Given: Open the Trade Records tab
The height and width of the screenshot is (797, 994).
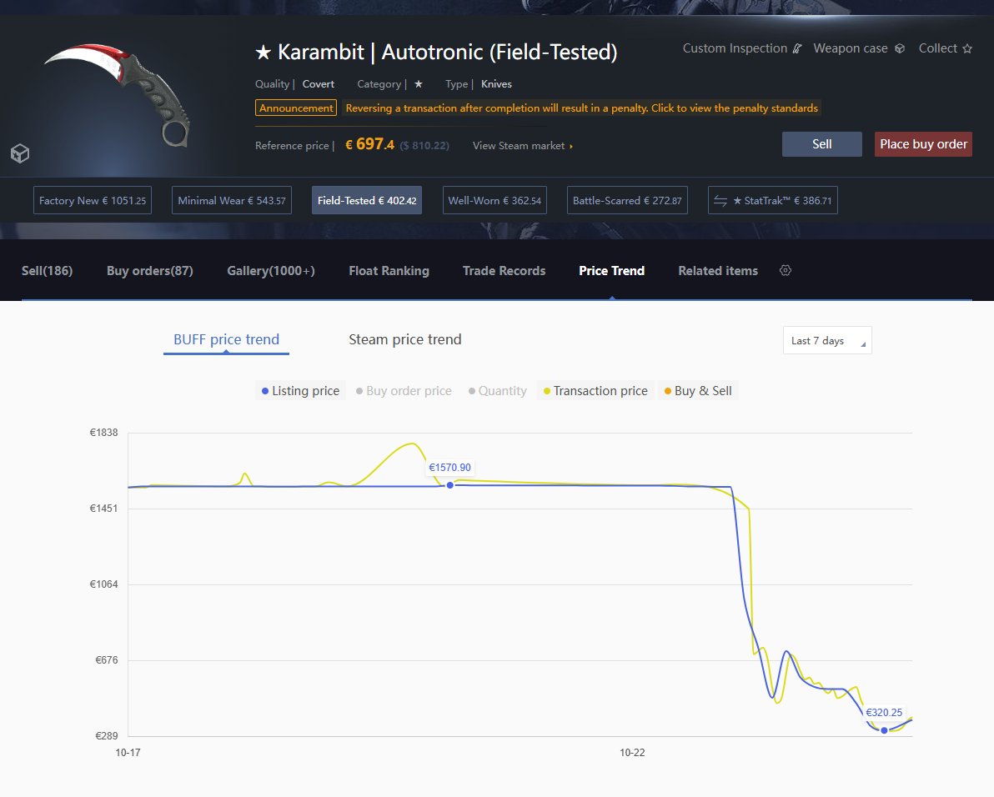Looking at the screenshot, I should pos(504,270).
